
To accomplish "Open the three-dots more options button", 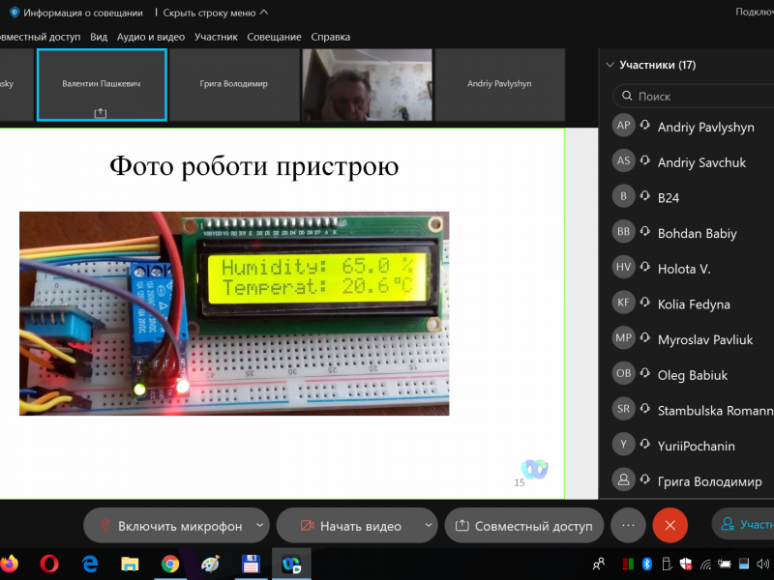I will [x=628, y=526].
